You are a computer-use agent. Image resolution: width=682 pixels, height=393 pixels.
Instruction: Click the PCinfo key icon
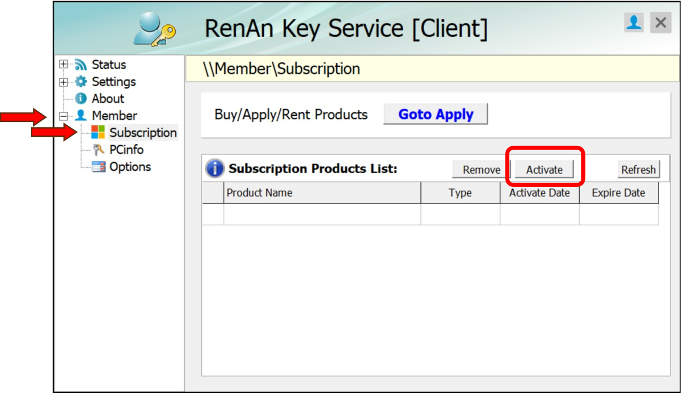tap(98, 150)
